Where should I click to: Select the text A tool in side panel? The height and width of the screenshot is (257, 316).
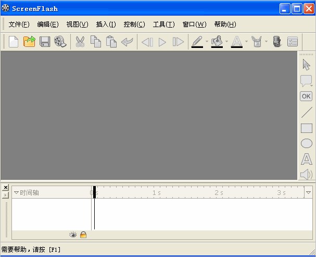tap(307, 159)
